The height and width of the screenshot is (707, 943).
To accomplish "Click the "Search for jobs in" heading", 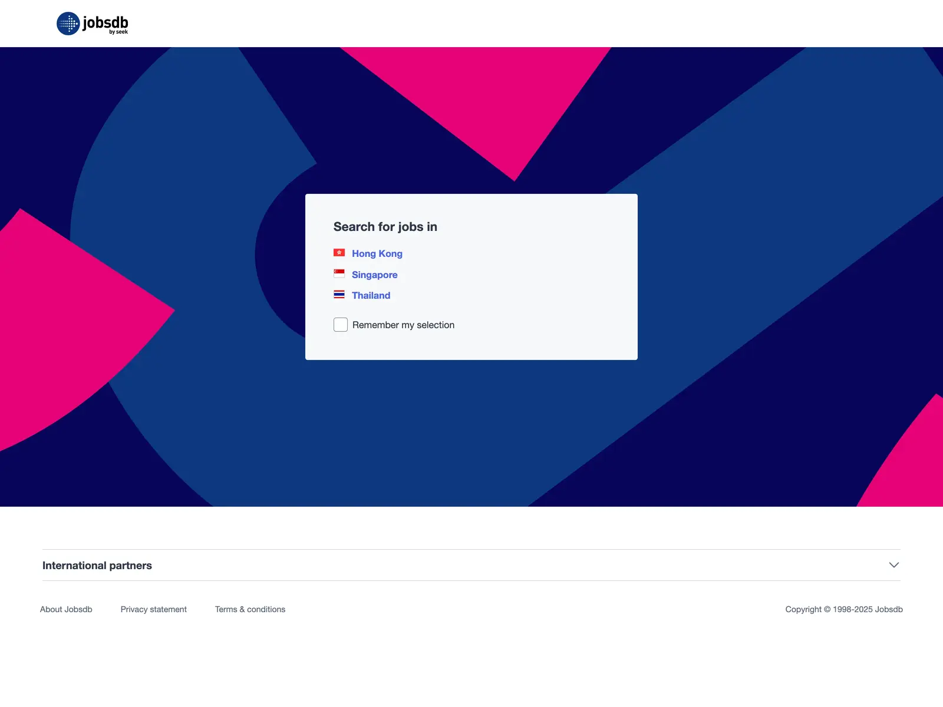I will point(385,227).
